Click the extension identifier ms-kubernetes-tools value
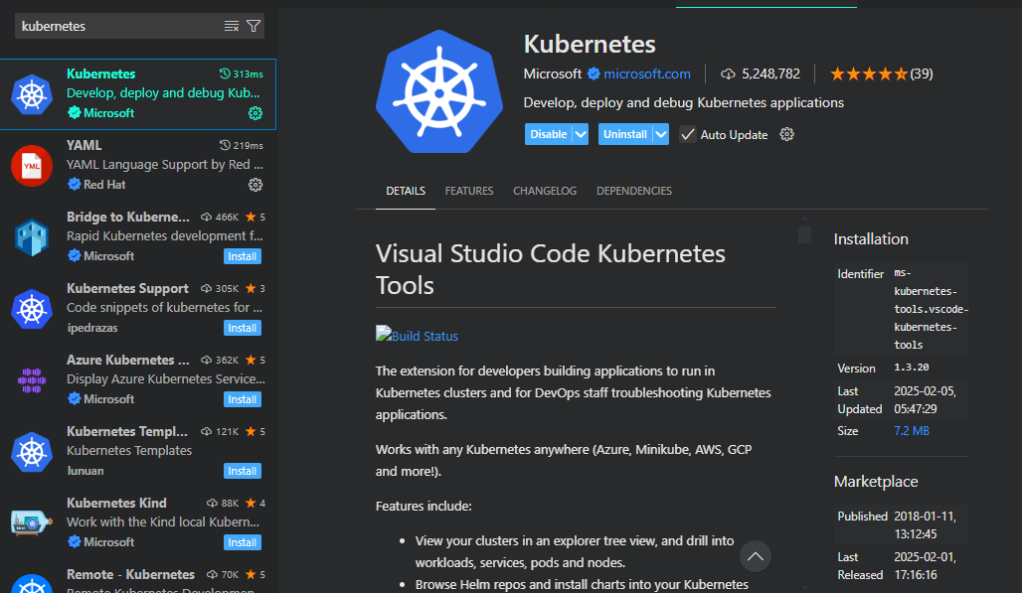Screen dimensions: 1022x593 tap(931, 309)
